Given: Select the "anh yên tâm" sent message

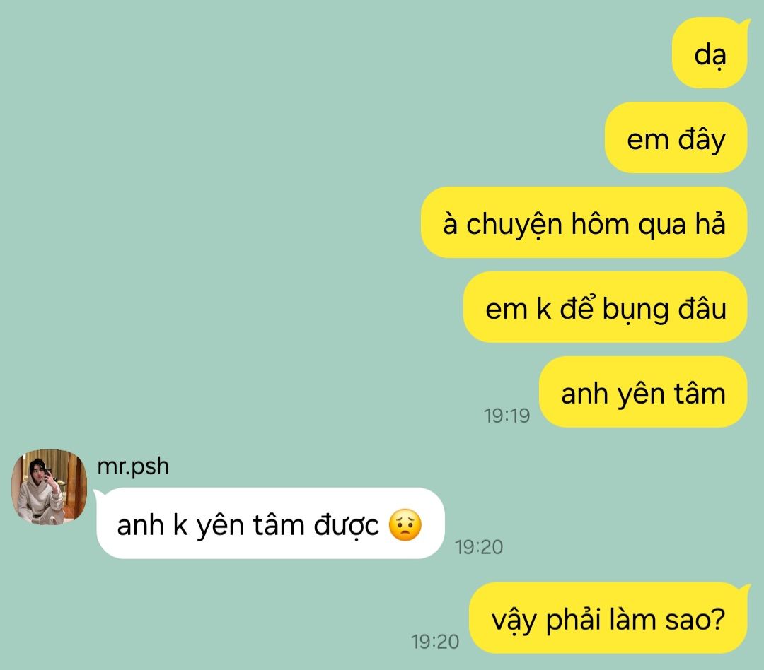Looking at the screenshot, I should coord(643,392).
